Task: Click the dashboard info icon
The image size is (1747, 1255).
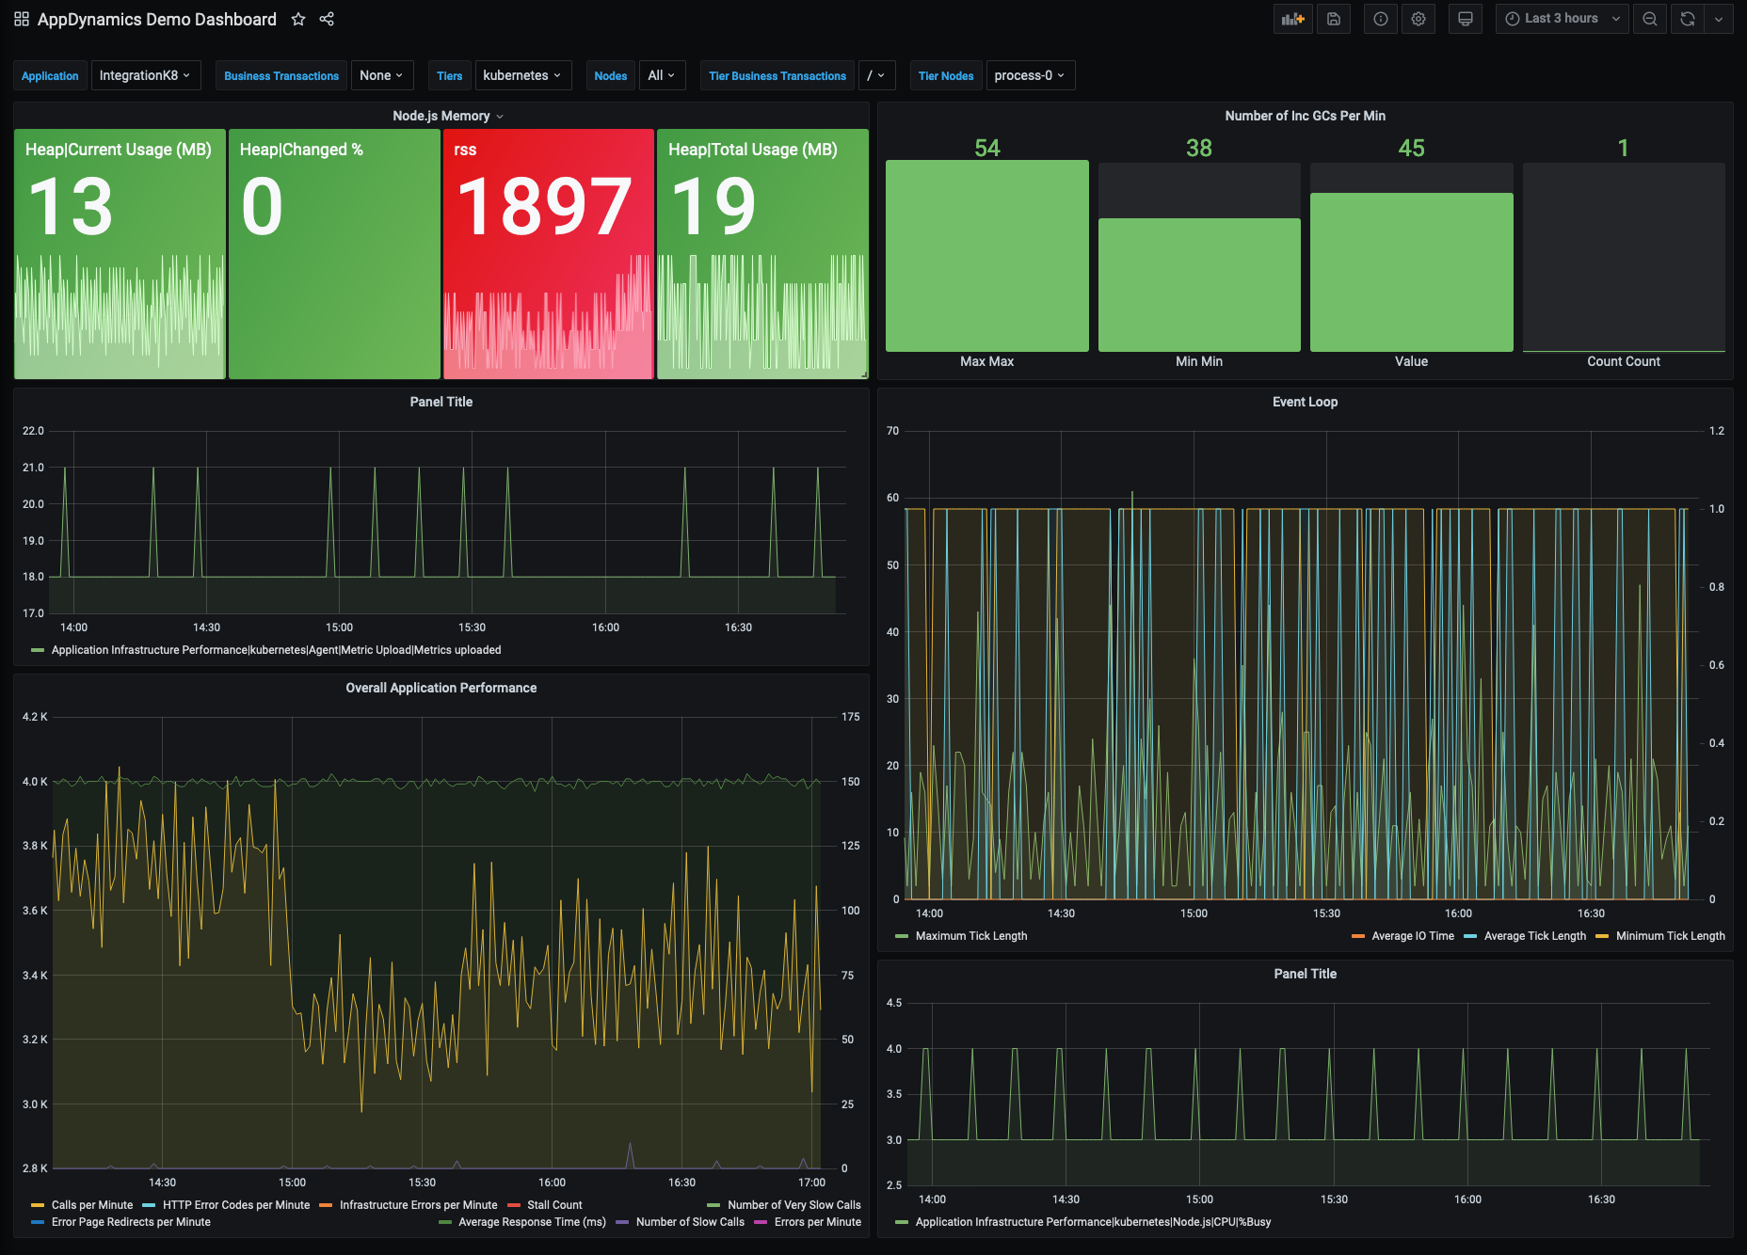Action: [x=1380, y=18]
